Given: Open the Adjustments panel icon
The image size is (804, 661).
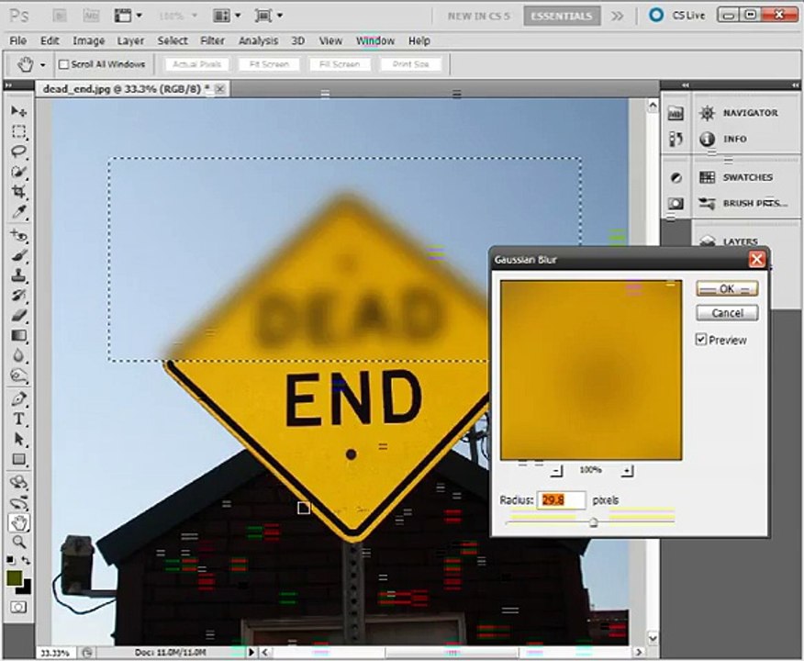Looking at the screenshot, I should point(676,178).
